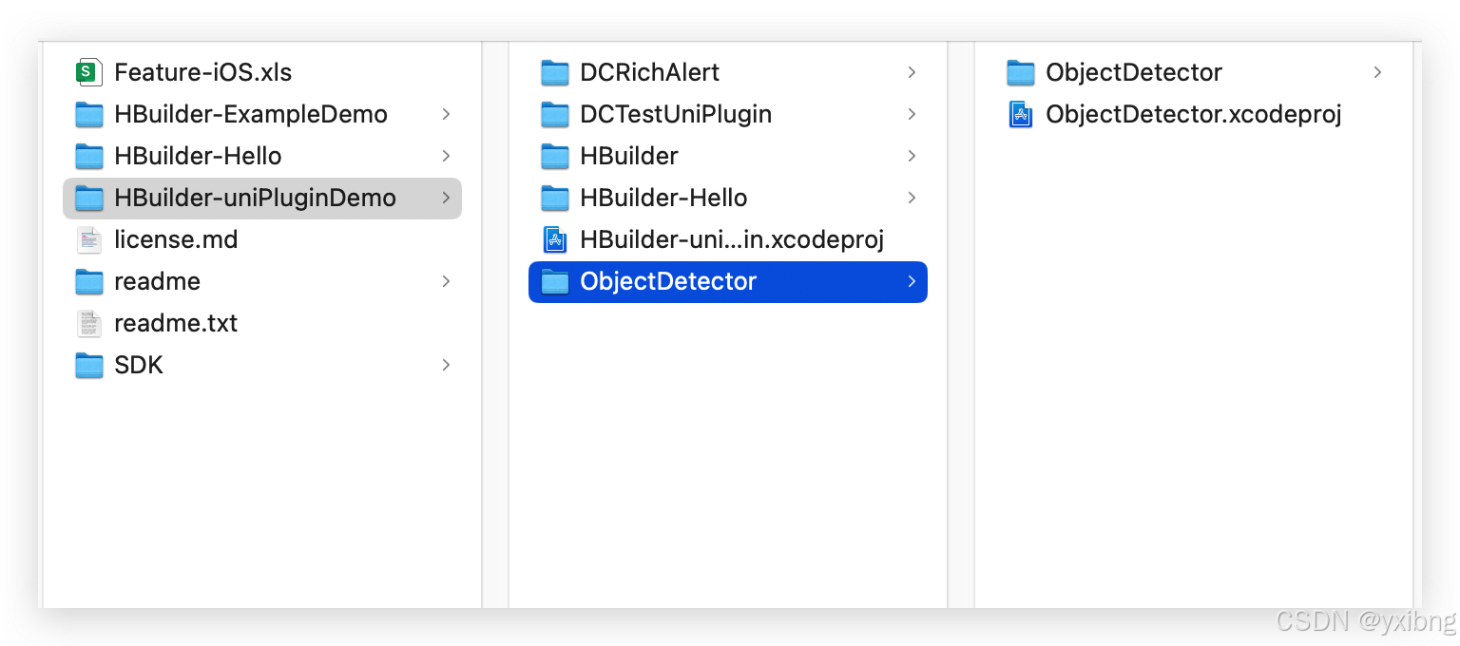Select HBuilder-Hello name in middle column

663,198
